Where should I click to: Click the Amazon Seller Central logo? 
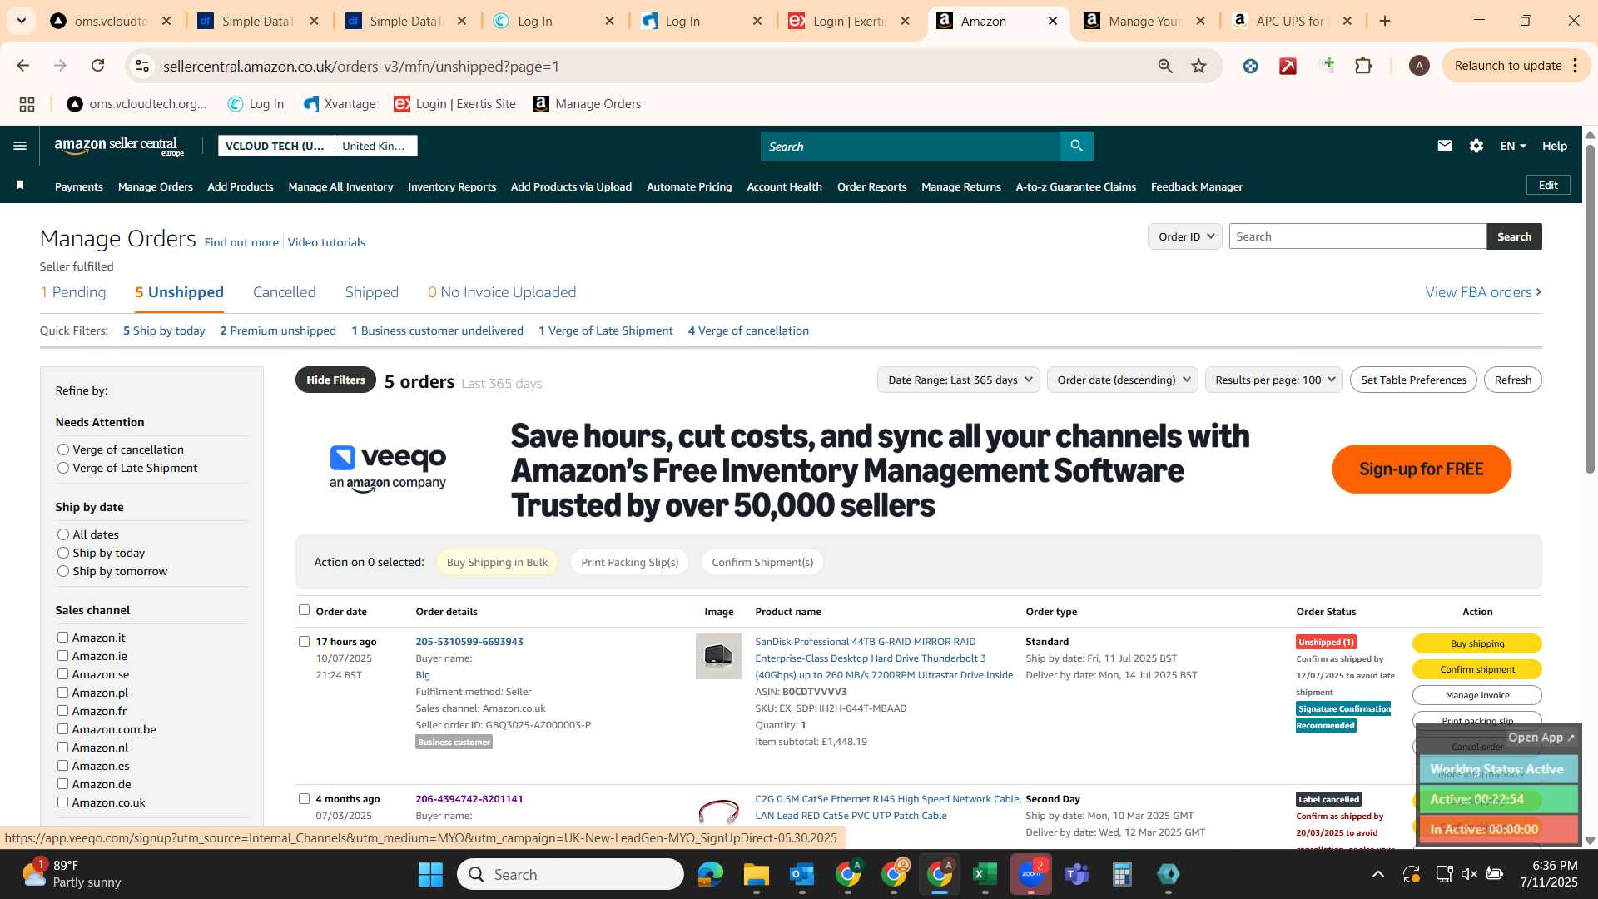(x=119, y=147)
